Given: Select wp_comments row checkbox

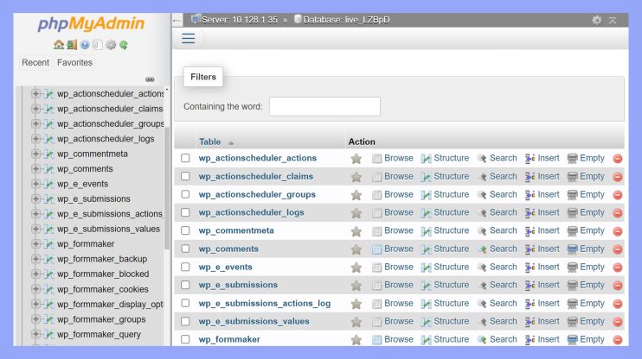Looking at the screenshot, I should pyautogui.click(x=185, y=249).
